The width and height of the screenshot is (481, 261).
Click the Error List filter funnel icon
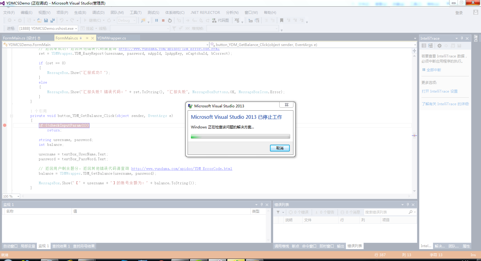point(278,212)
